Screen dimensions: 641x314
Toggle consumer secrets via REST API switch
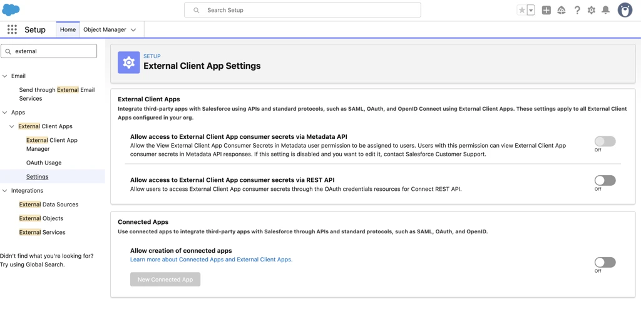pyautogui.click(x=605, y=181)
